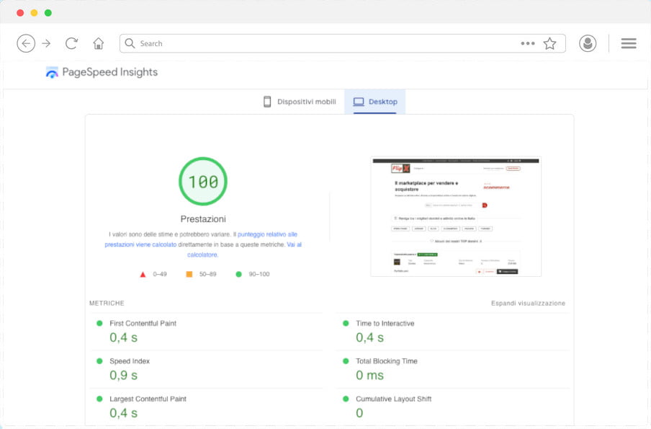Bookmark page using the star icon

coord(549,43)
